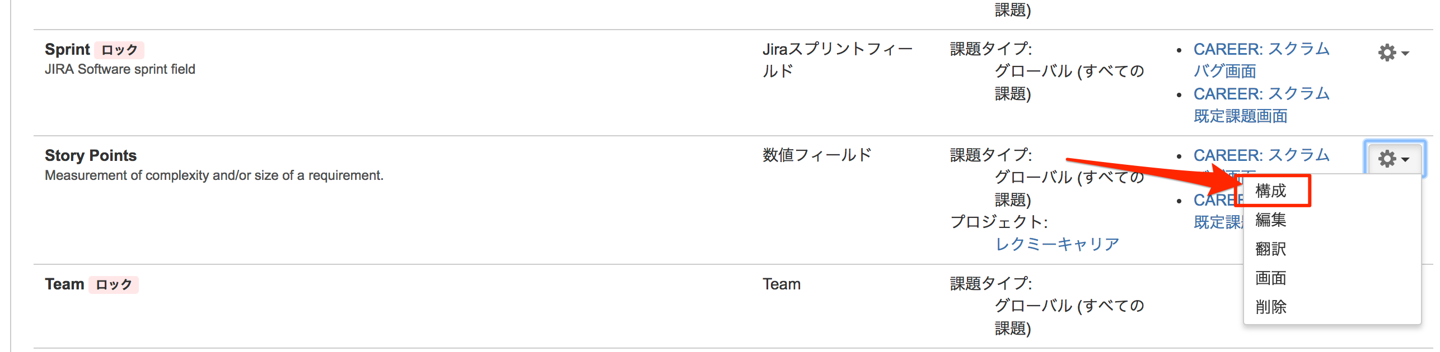The image size is (1440, 352).
Task: Open the Sprint row gear menu
Action: click(x=1393, y=53)
